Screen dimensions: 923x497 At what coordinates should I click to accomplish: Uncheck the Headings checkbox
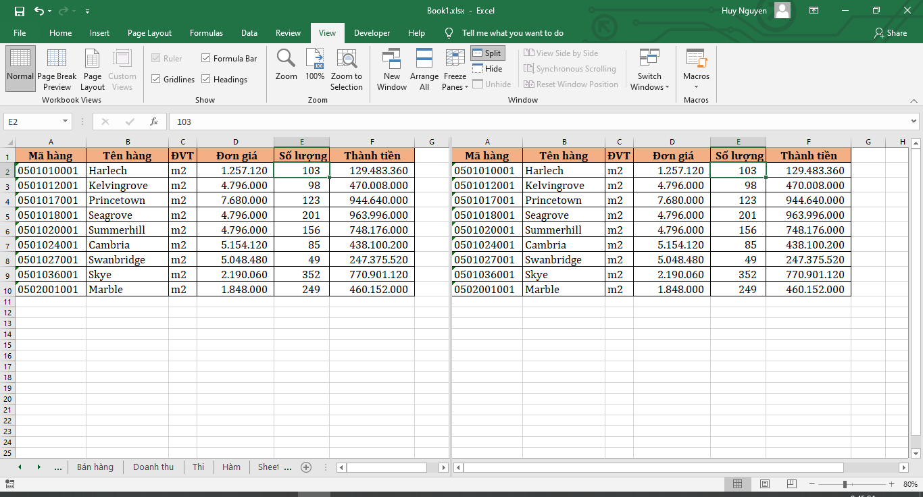pos(206,80)
